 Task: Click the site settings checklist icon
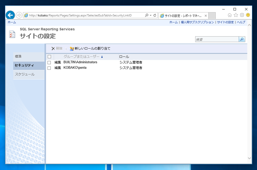click(12, 34)
